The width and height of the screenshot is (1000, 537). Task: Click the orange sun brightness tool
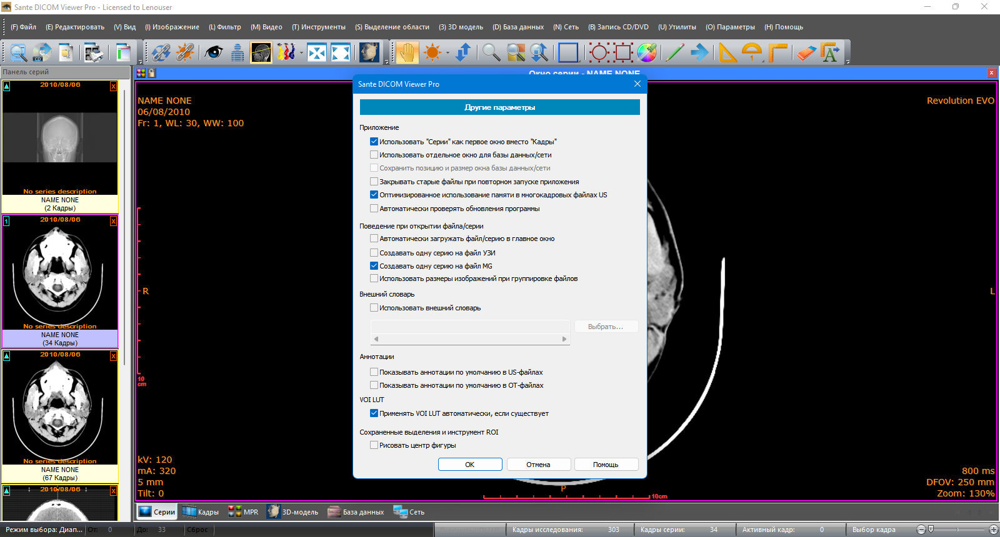[x=432, y=52]
